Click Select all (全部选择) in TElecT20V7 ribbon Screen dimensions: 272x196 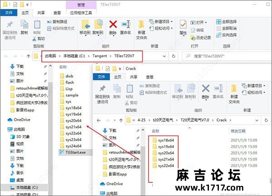pyautogui.click(x=227, y=22)
